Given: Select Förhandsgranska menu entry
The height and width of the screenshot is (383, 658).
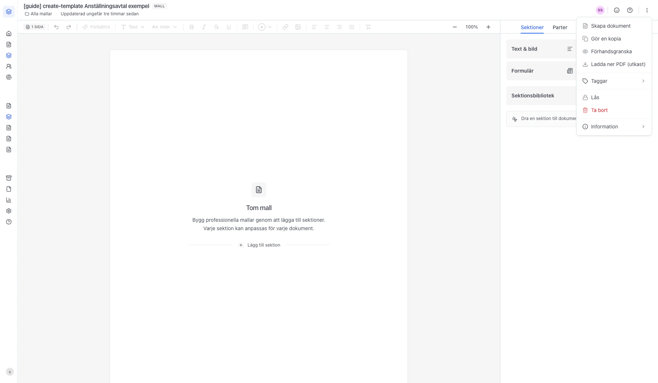Looking at the screenshot, I should pos(614,51).
